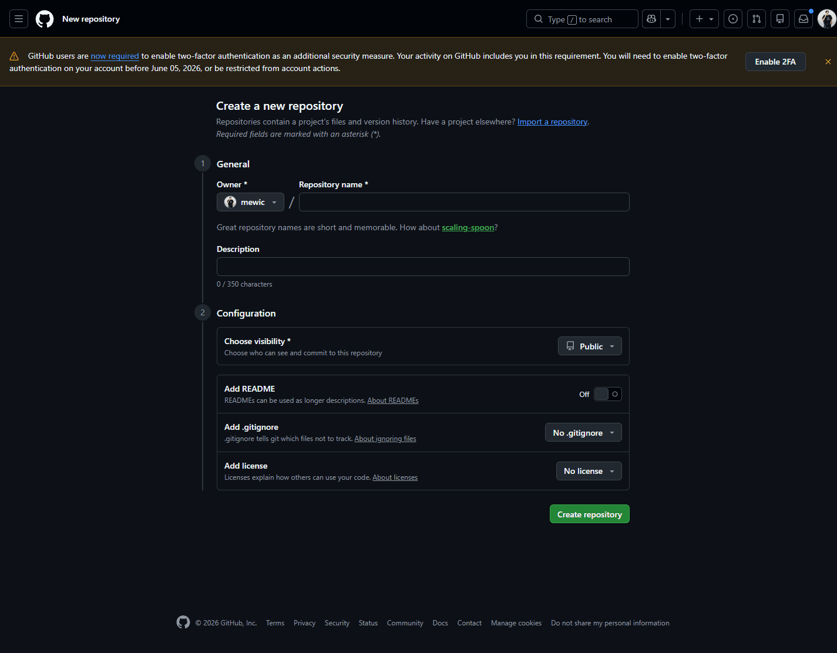Open the Community footer link
837x653 pixels.
(405, 623)
